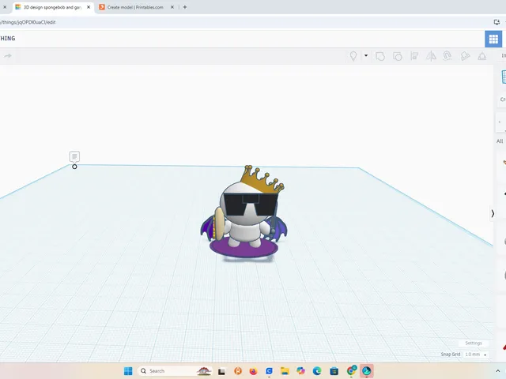
Task: Expand the notes tool dropdown arrow
Action: coord(366,55)
